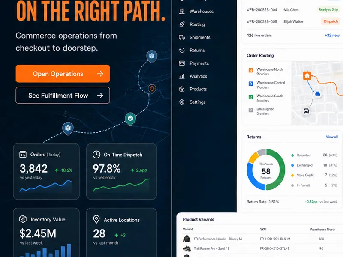The height and width of the screenshot is (257, 343).
Task: Click the Routing rocket icon
Action: tap(182, 24)
